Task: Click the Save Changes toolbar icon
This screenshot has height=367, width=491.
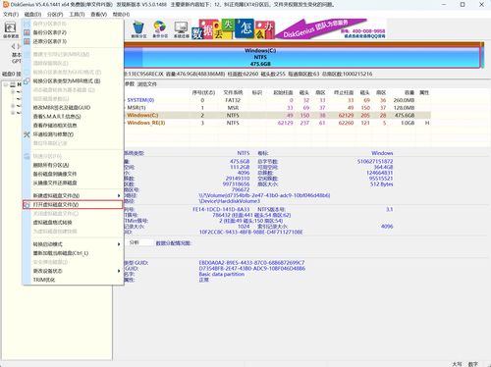Action: coord(11,29)
